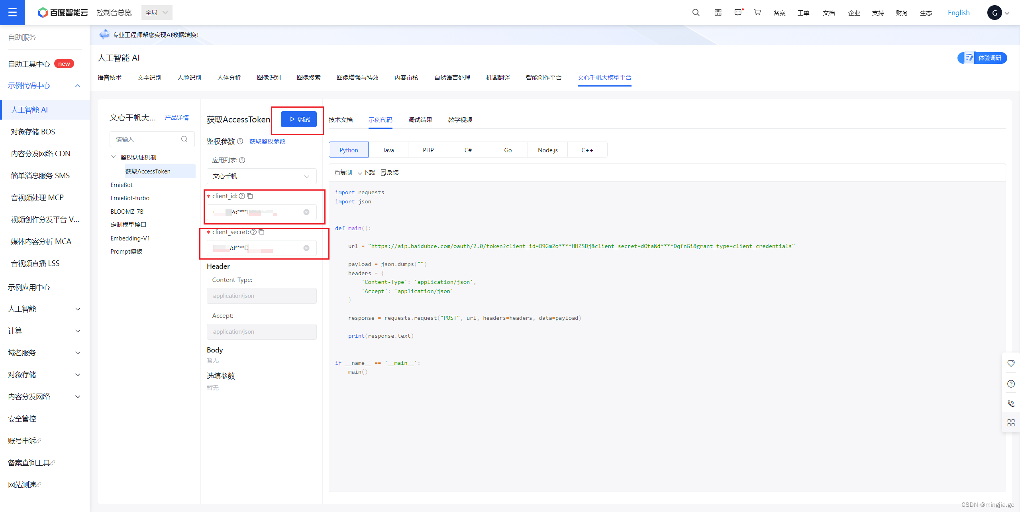
Task: Click the 获取鉴权参数 link
Action: 266,141
